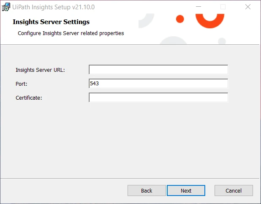Click the window title 'UiPath Insights Setup v21.10.0'
This screenshot has height=204, width=261.
point(54,7)
